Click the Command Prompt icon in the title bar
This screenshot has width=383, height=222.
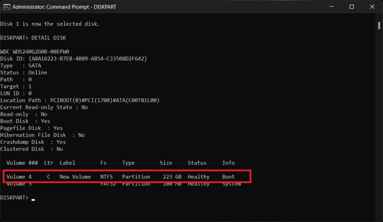pyautogui.click(x=6, y=6)
